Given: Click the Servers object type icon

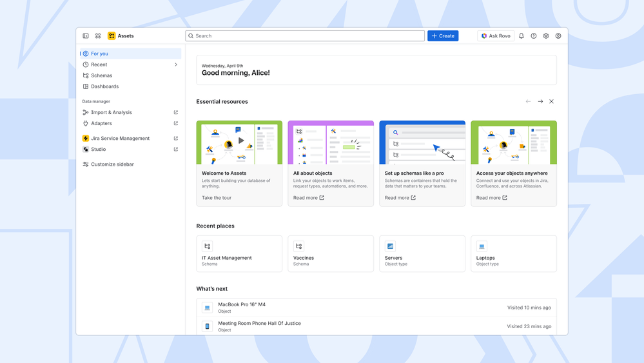Looking at the screenshot, I should pos(390,246).
